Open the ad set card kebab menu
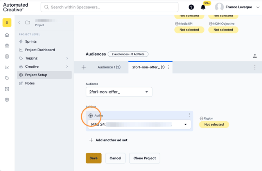 point(189,115)
